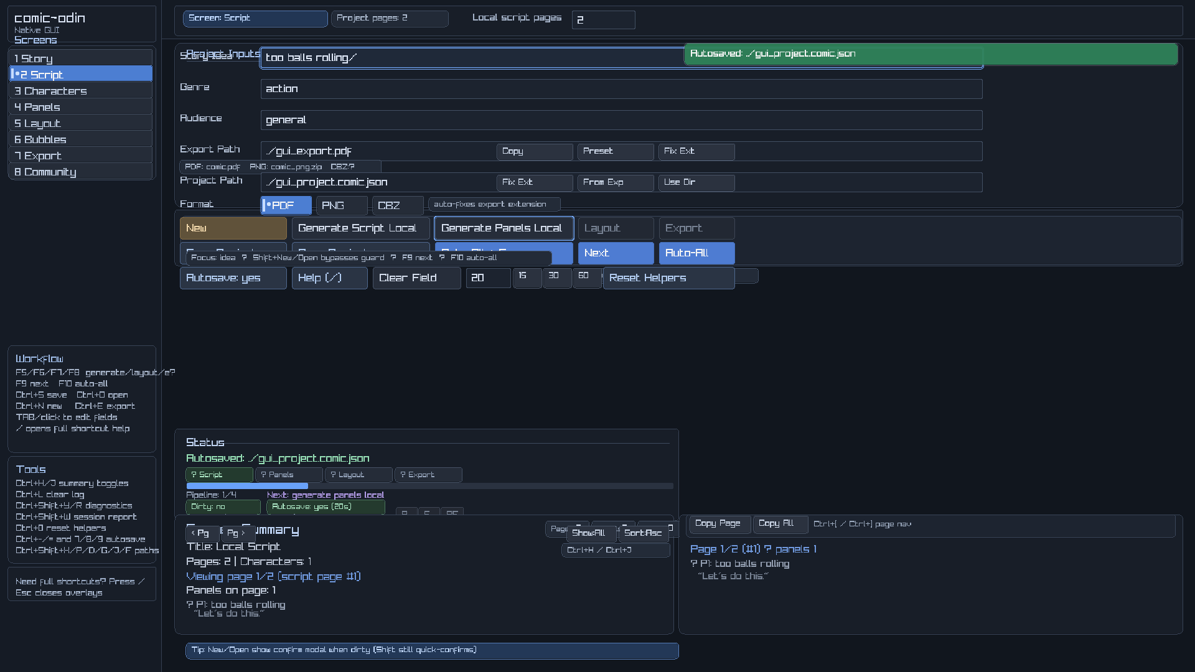Click the New project button

click(233, 228)
